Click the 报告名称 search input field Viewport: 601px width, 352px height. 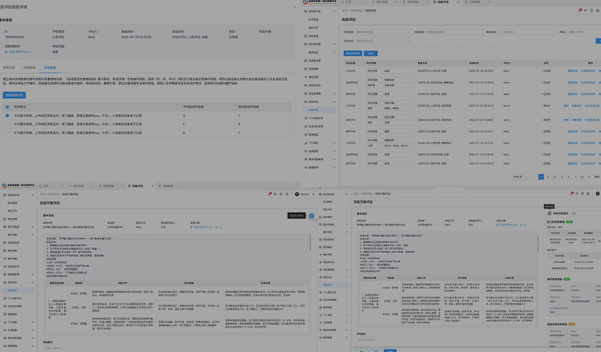452,32
